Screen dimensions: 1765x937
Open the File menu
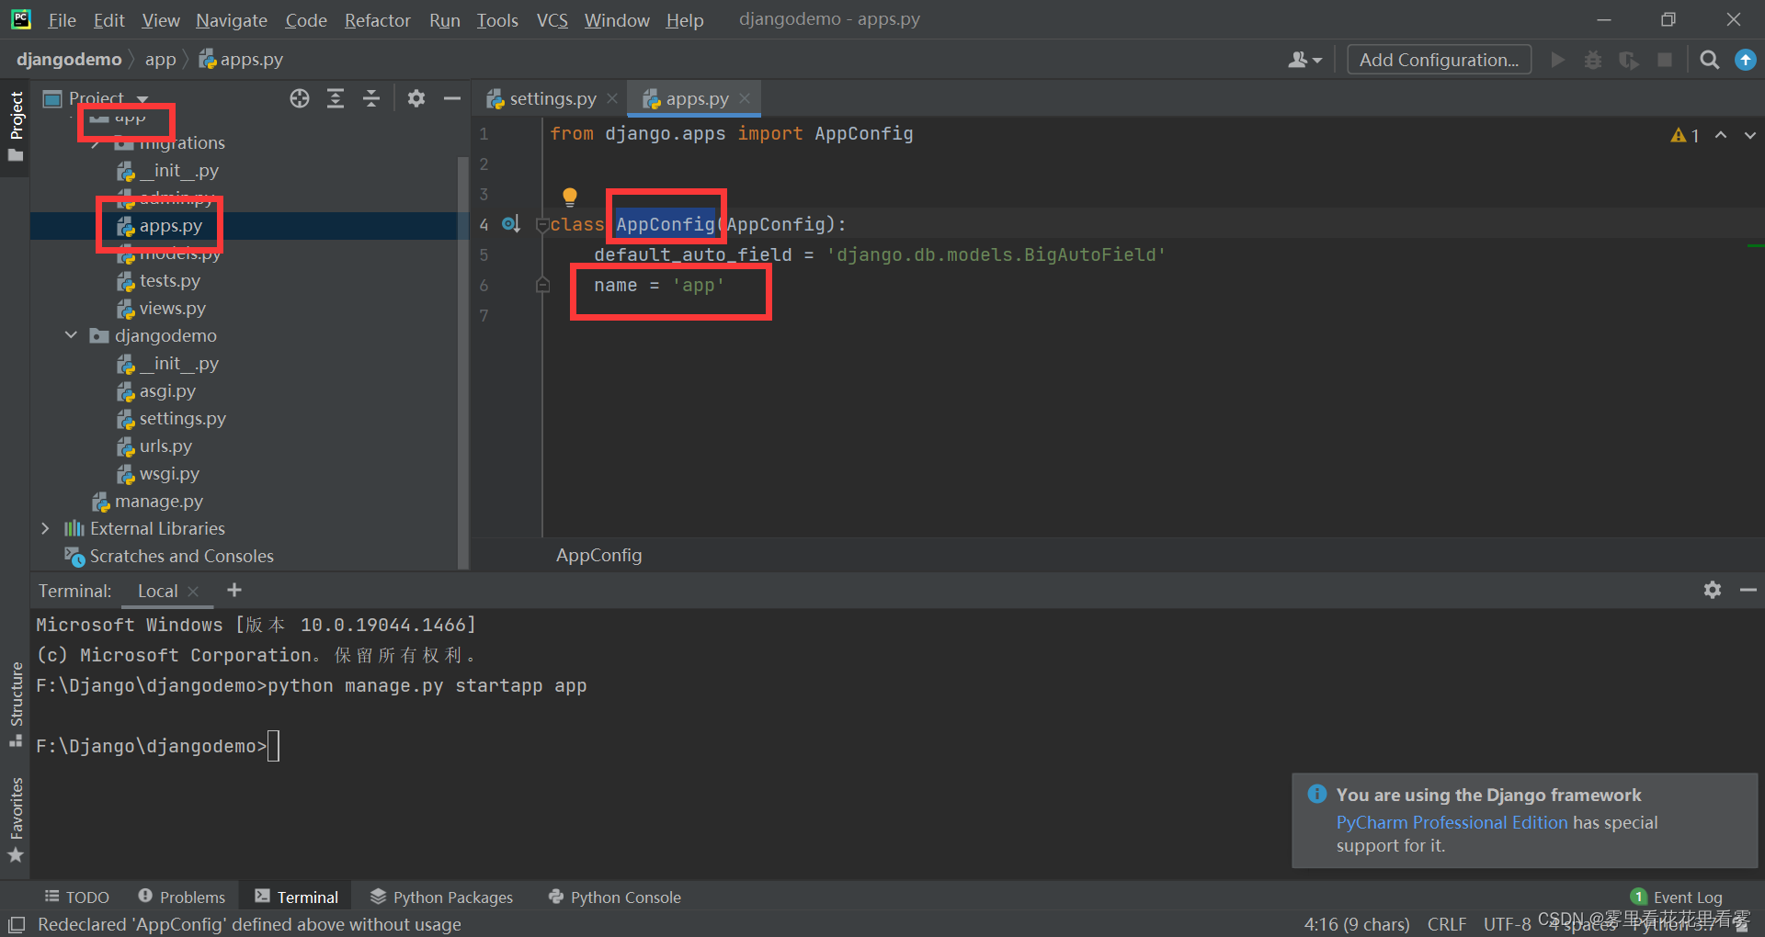62,20
